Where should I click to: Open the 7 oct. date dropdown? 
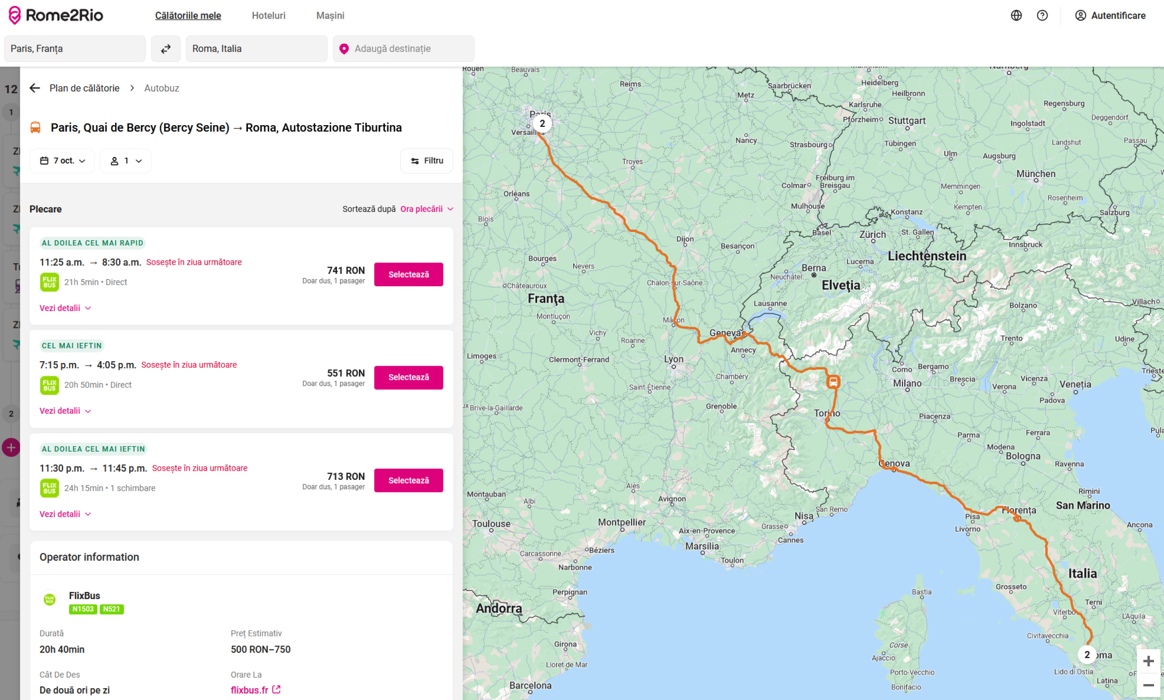(x=62, y=161)
